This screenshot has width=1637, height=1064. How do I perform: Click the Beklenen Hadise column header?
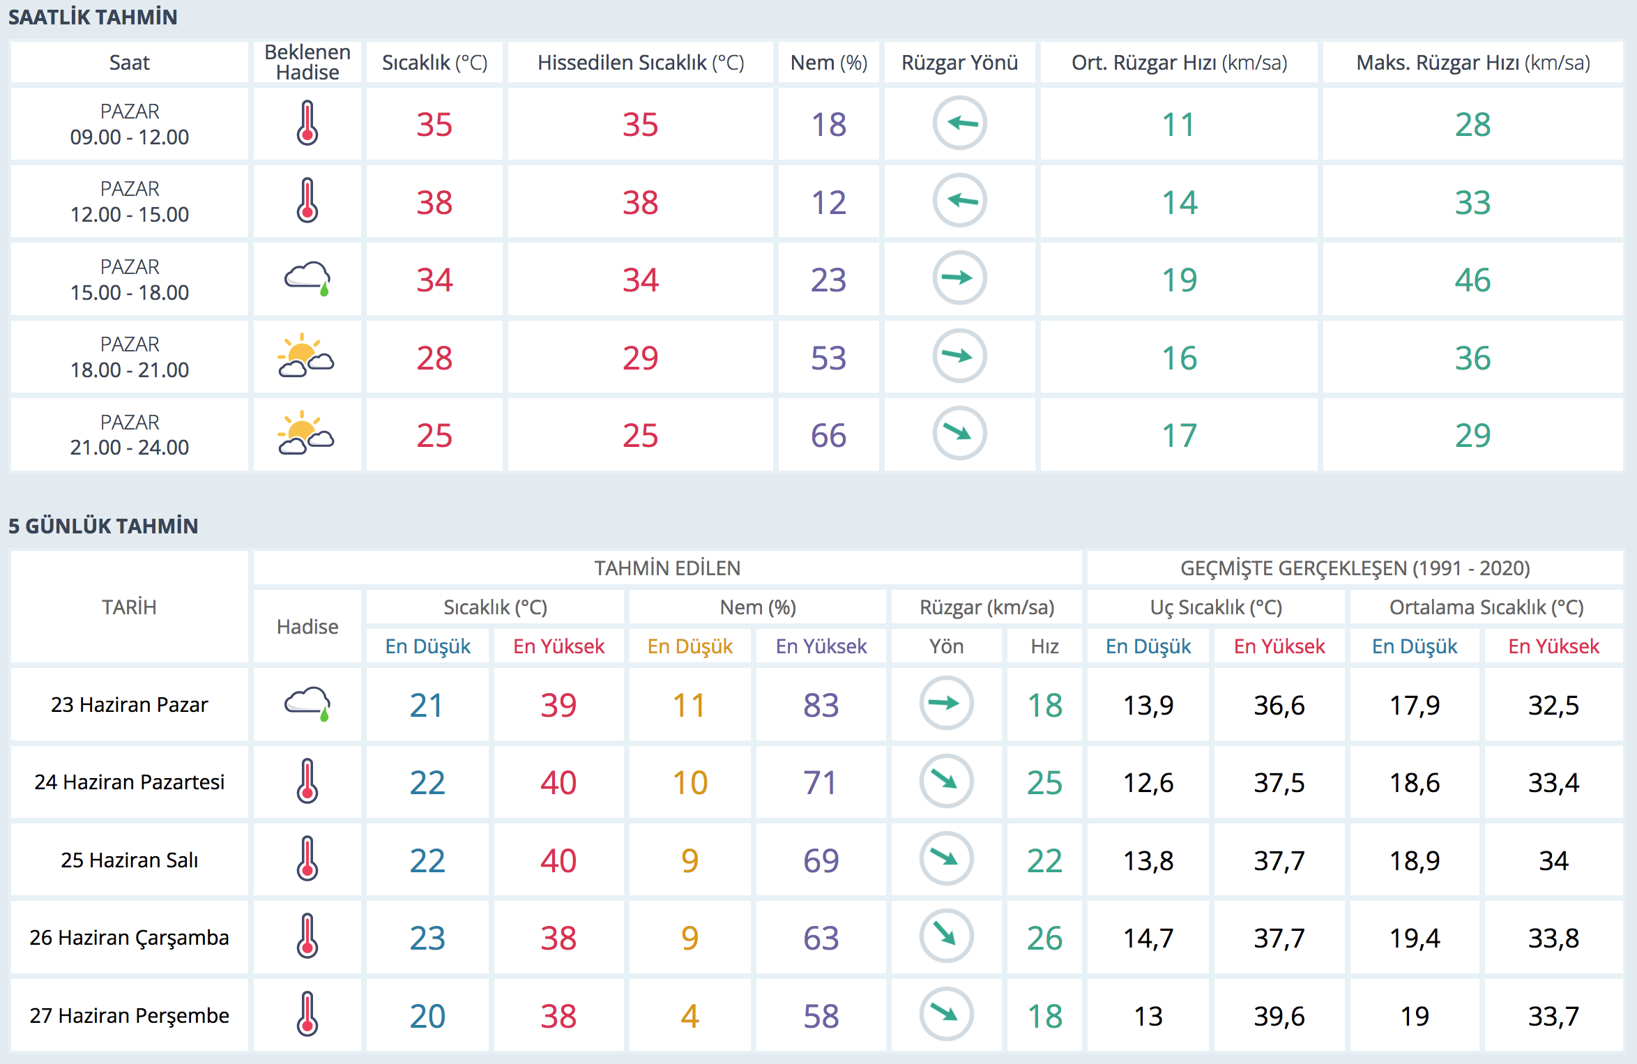[307, 62]
